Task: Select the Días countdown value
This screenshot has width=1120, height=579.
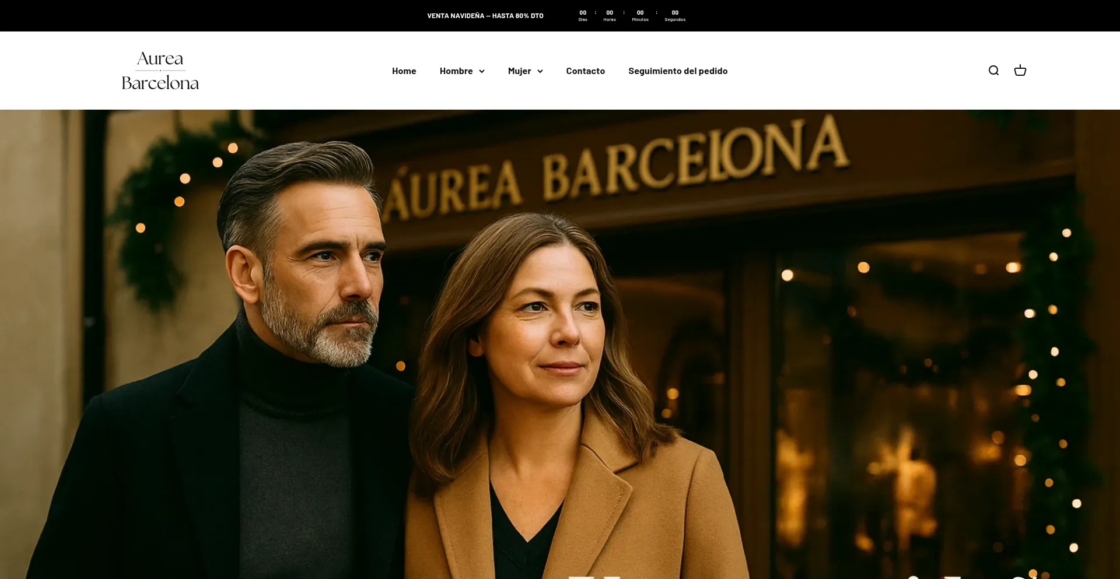Action: click(583, 12)
